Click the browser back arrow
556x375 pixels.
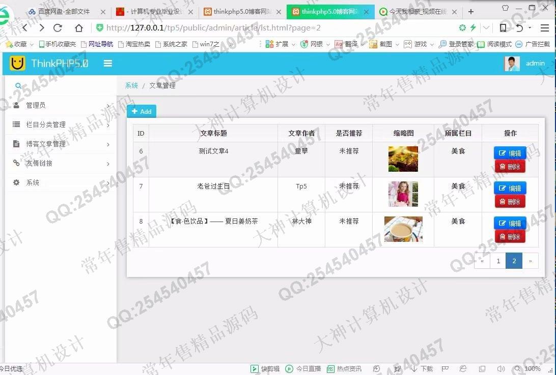25,27
